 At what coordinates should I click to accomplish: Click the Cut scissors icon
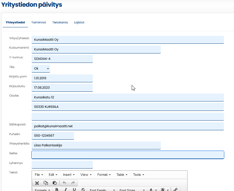[37, 183]
